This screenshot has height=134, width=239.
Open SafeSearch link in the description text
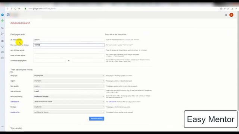[x=112, y=102]
